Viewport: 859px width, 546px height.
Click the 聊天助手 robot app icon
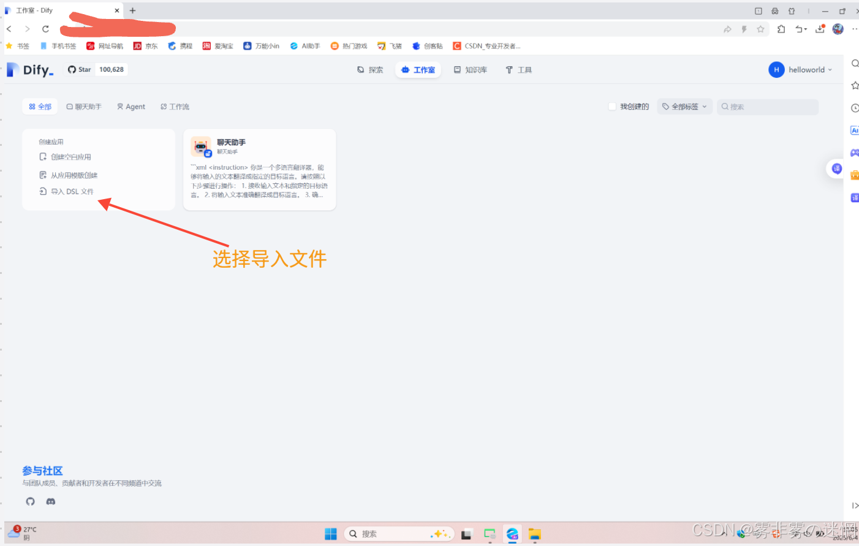[201, 147]
